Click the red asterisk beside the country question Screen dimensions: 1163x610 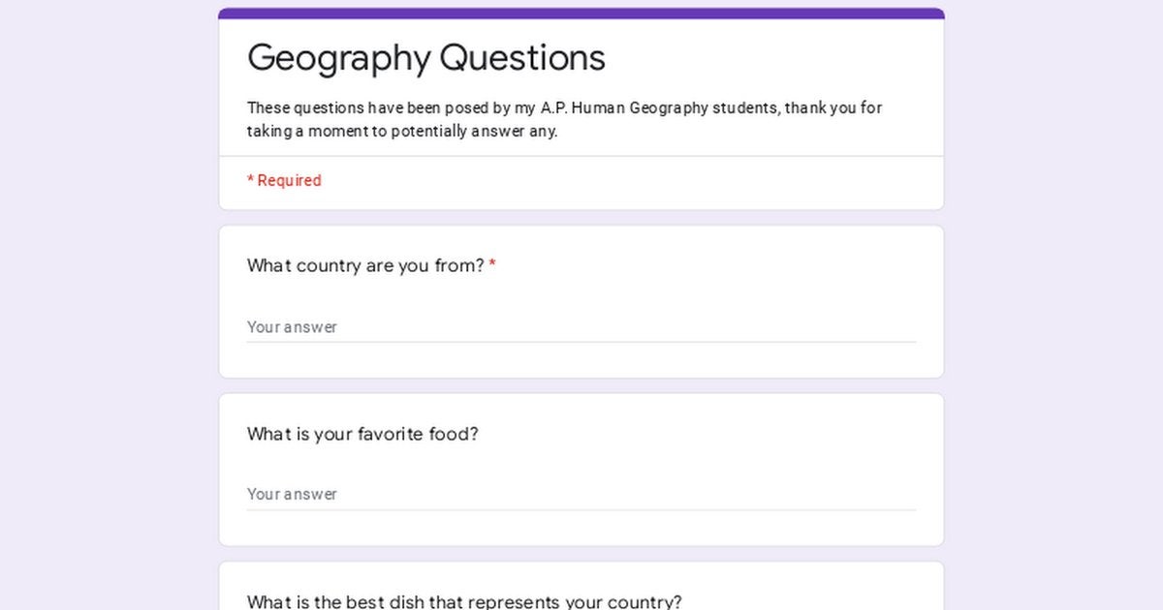pos(492,265)
